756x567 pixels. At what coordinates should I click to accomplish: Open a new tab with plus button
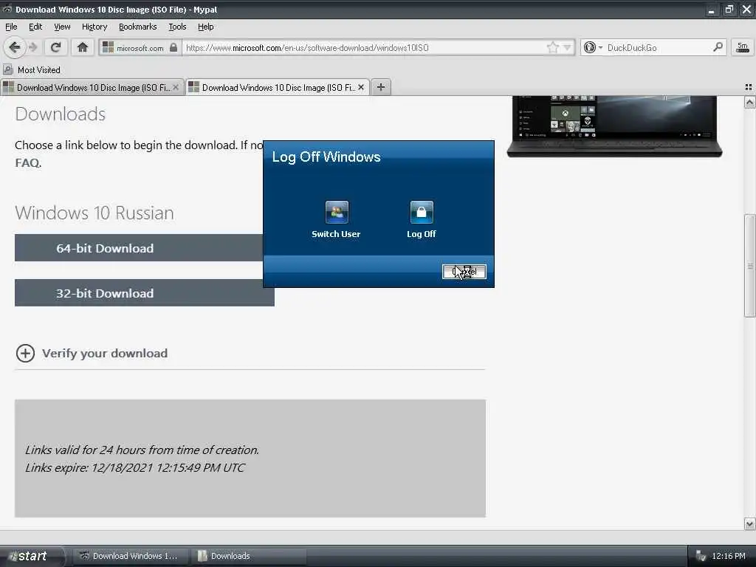(x=380, y=87)
